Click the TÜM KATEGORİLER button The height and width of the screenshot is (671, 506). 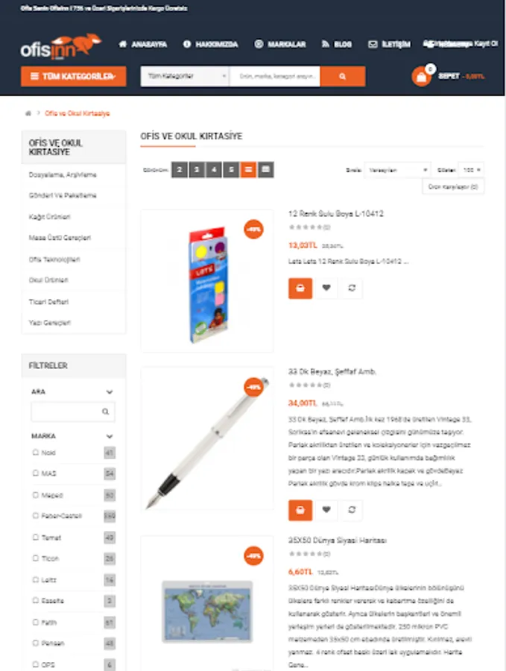[74, 76]
